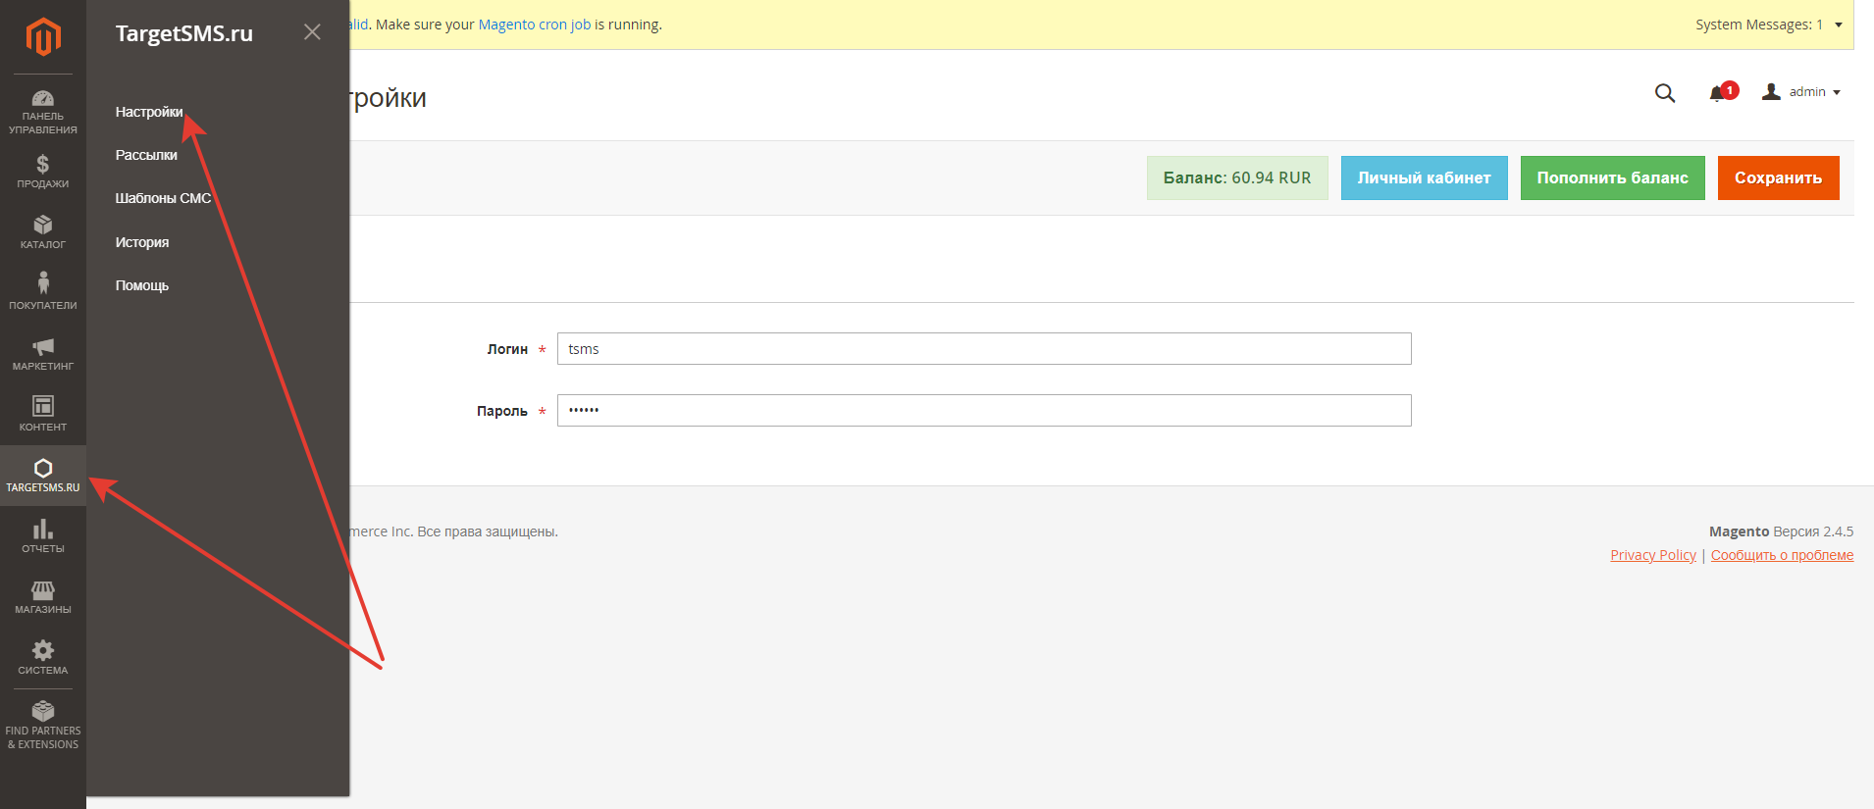This screenshot has height=809, width=1874.
Task: Open the Продажи sales menu icon
Action: point(43,172)
